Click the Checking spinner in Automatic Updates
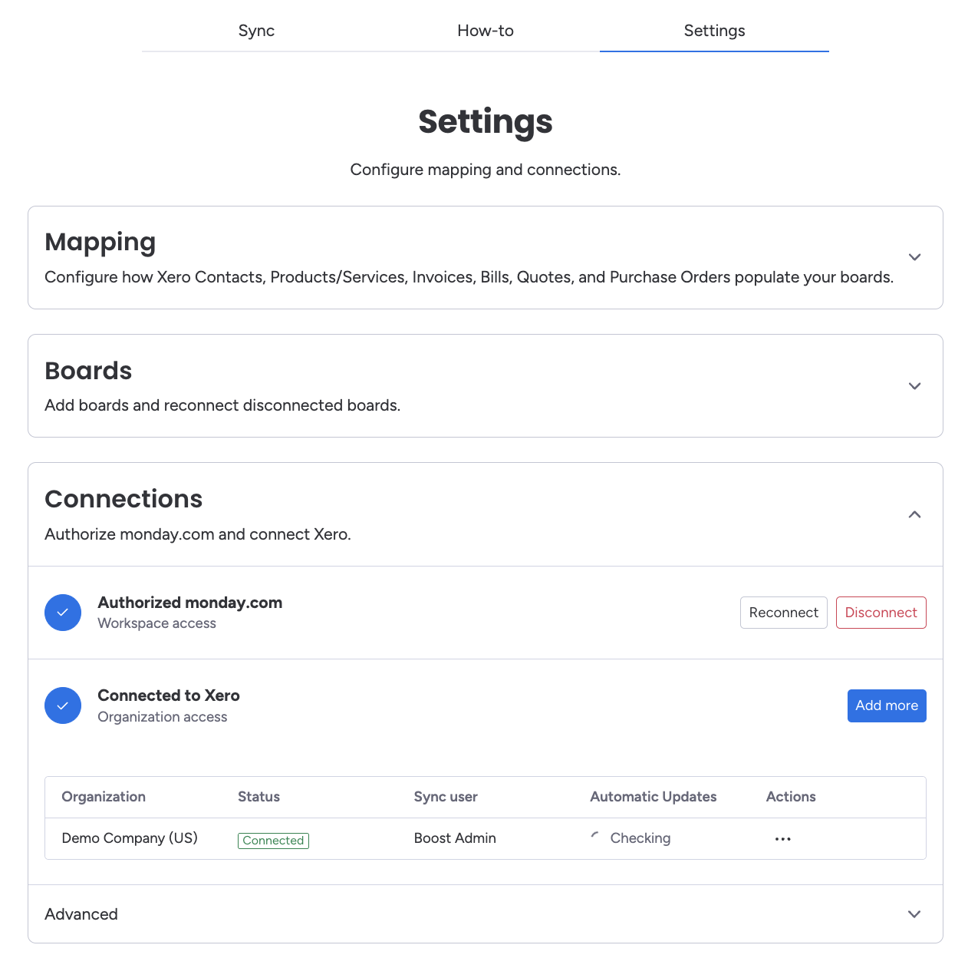 (595, 837)
